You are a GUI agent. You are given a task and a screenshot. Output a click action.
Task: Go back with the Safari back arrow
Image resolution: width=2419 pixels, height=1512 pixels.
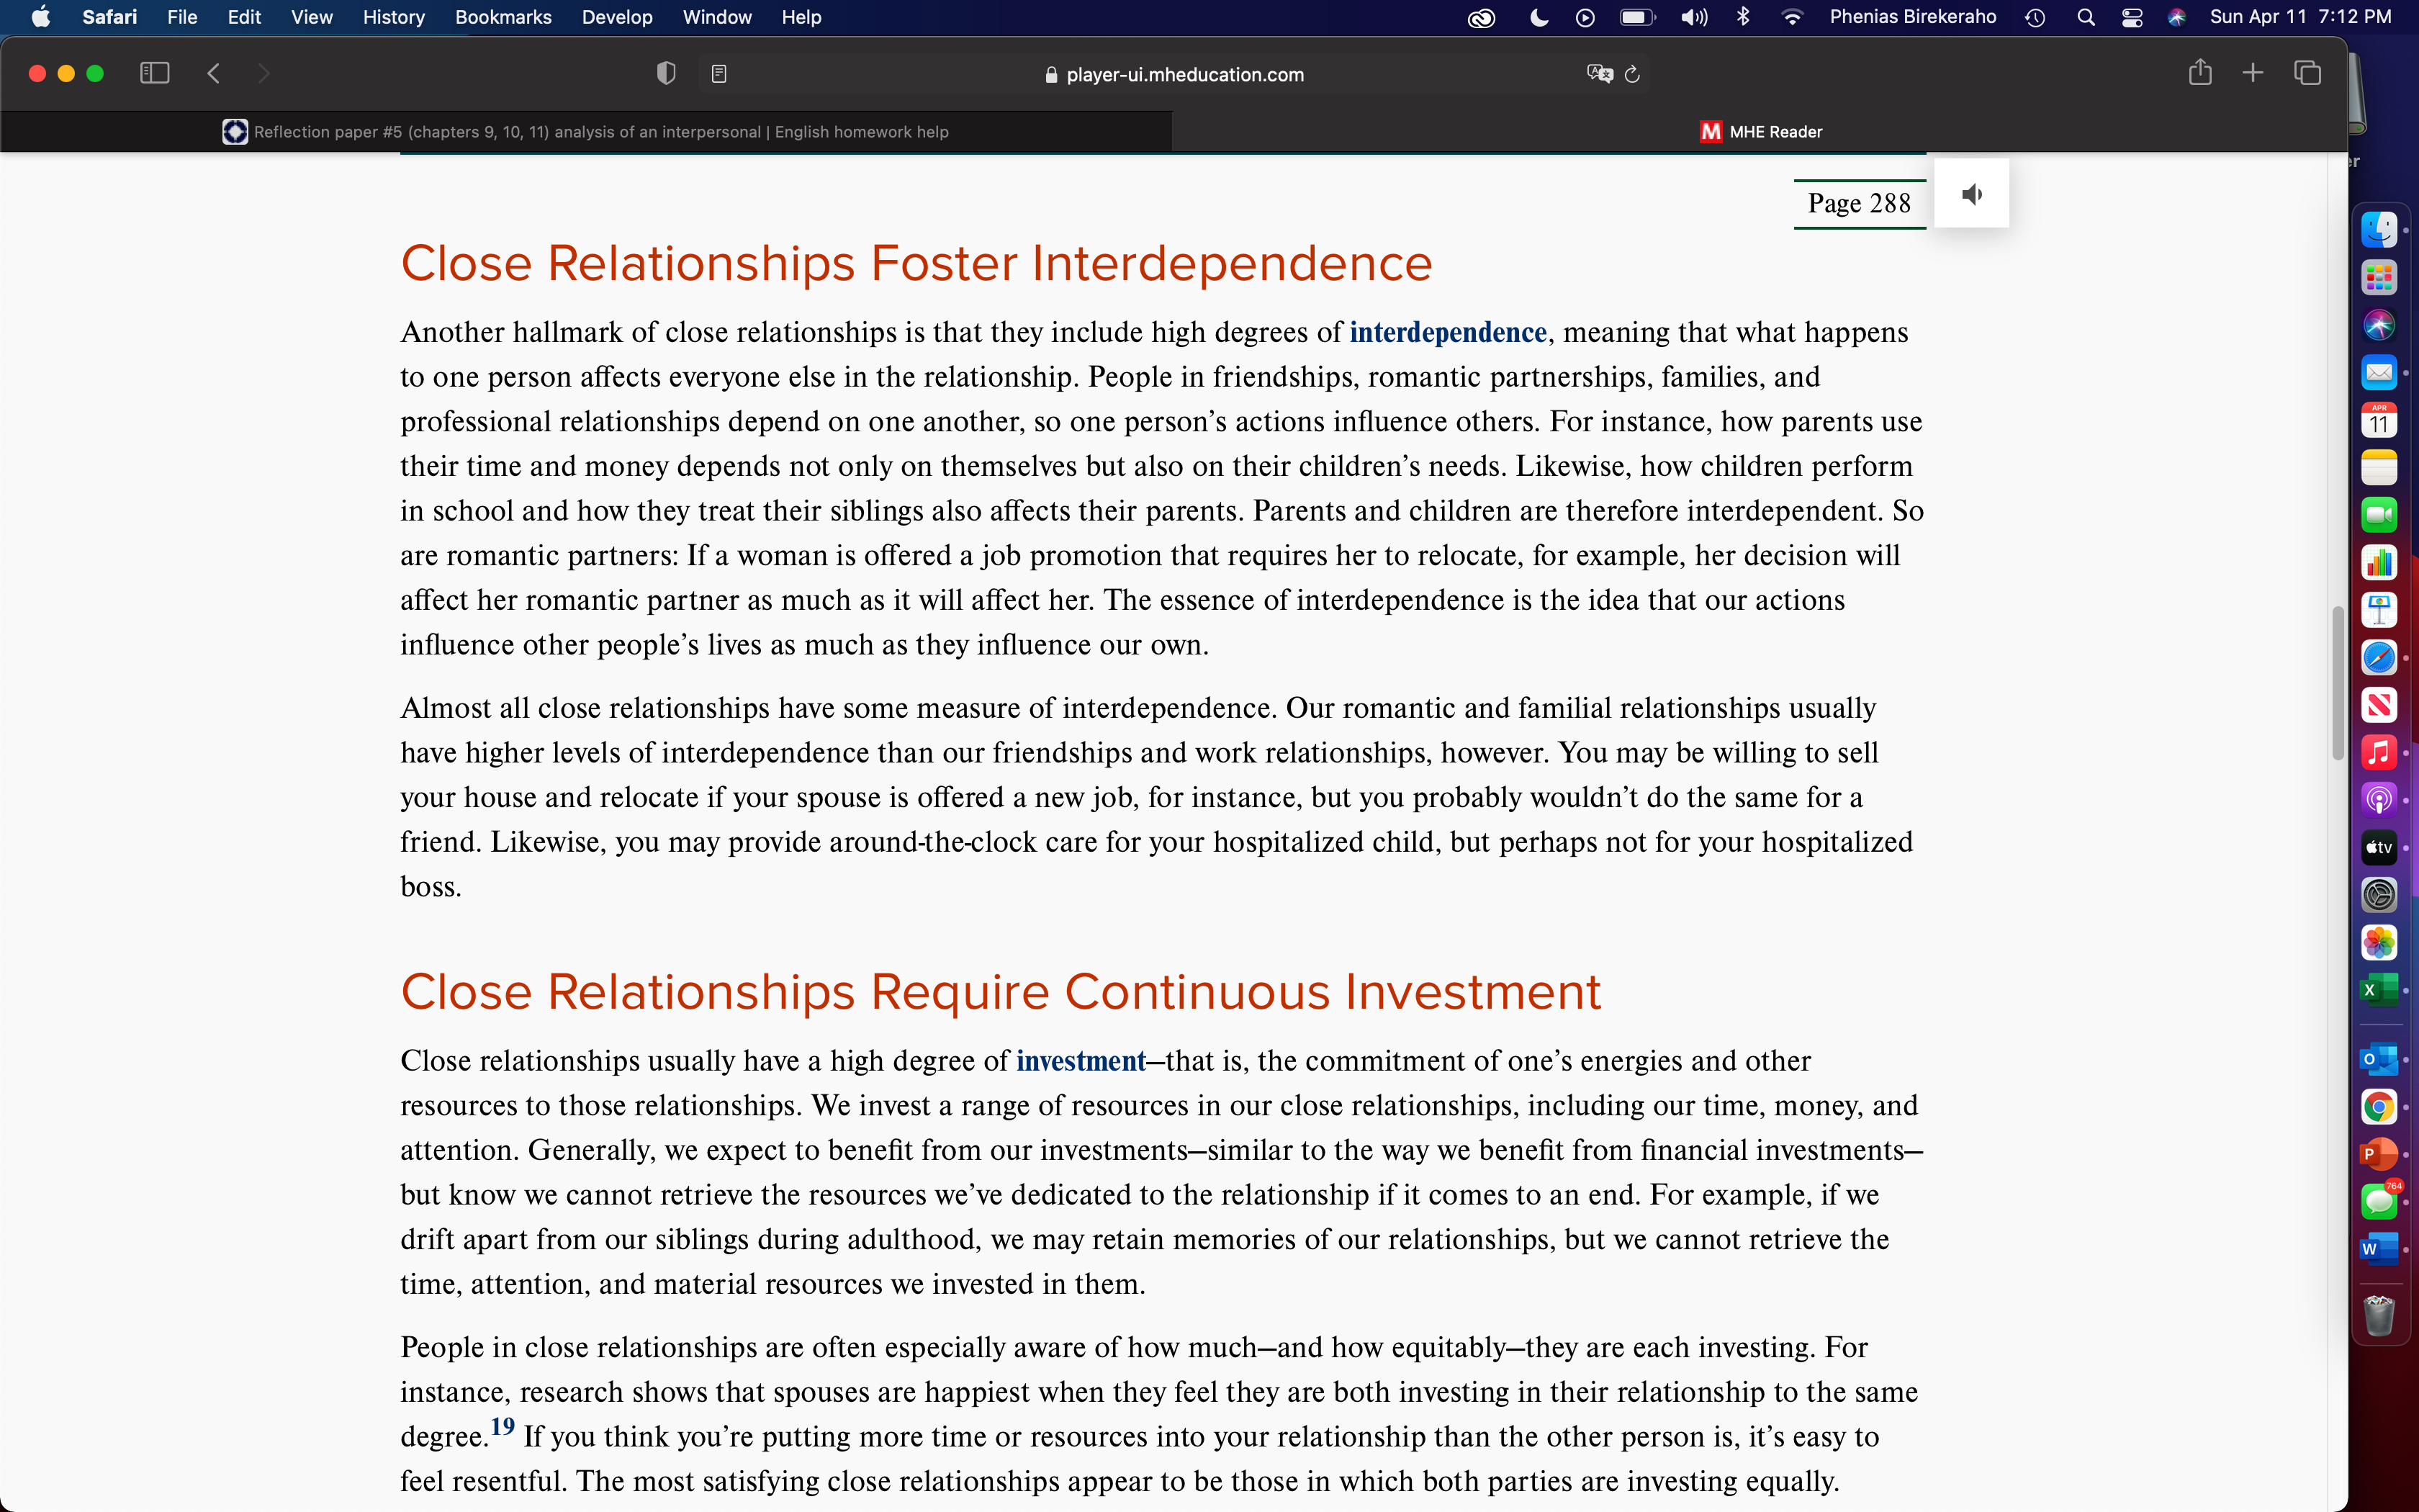213,73
